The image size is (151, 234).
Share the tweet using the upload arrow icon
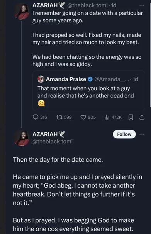[x=142, y=117]
